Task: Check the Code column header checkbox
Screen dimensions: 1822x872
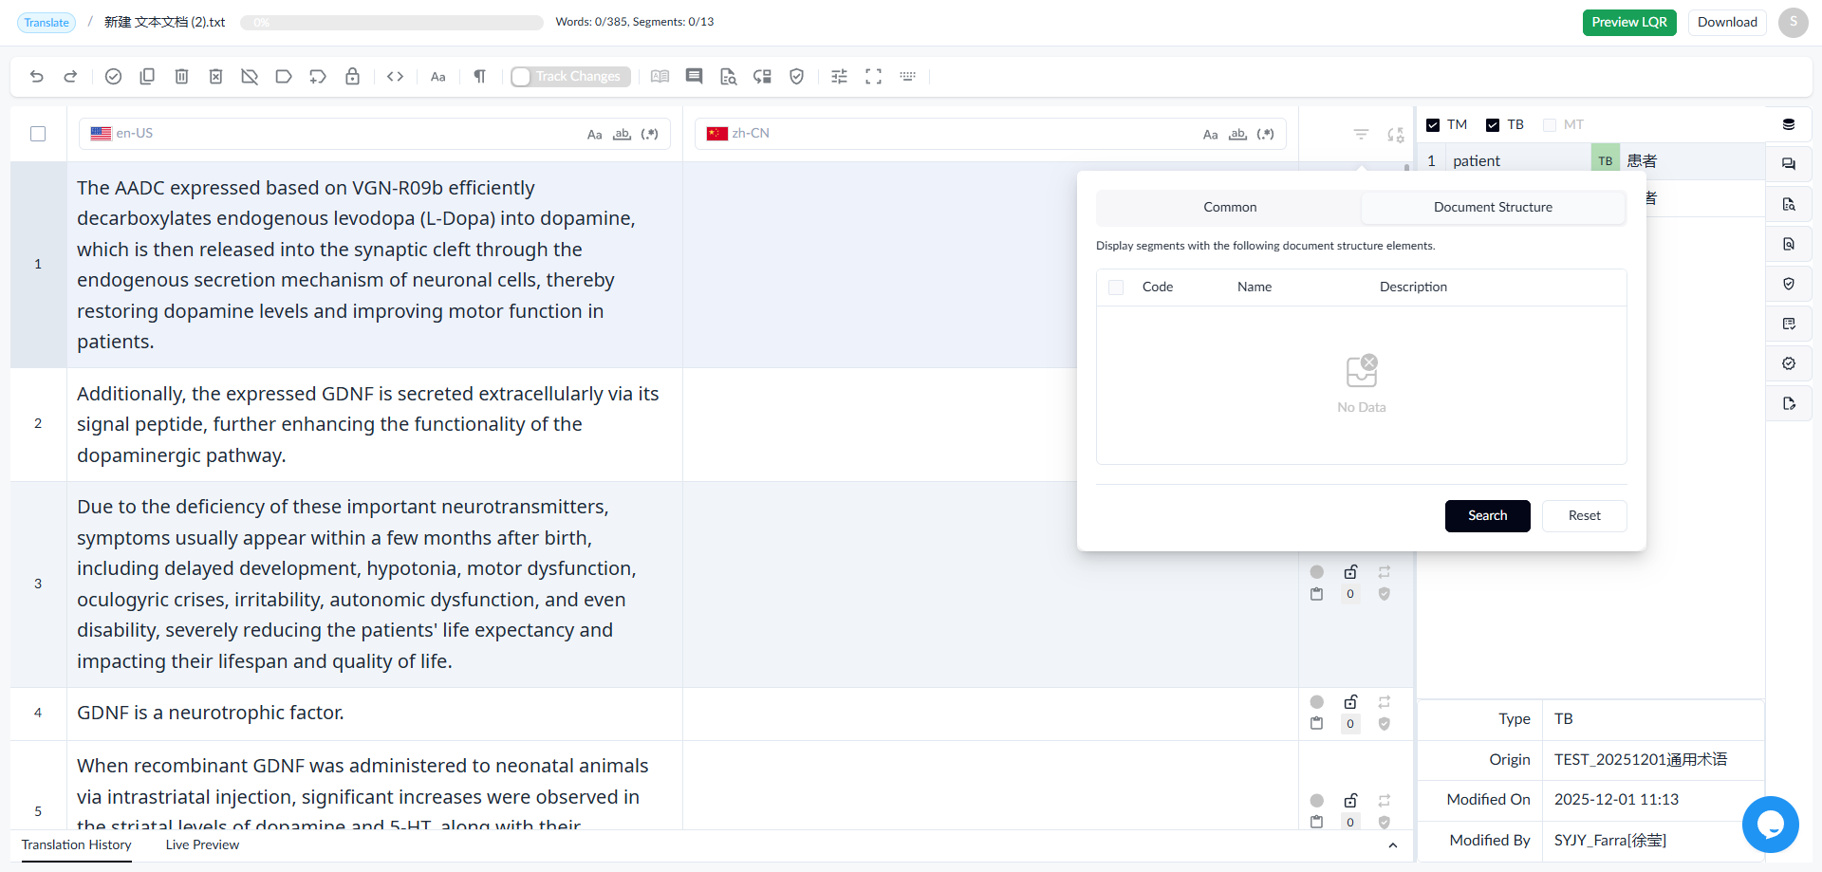Action: pyautogui.click(x=1116, y=288)
